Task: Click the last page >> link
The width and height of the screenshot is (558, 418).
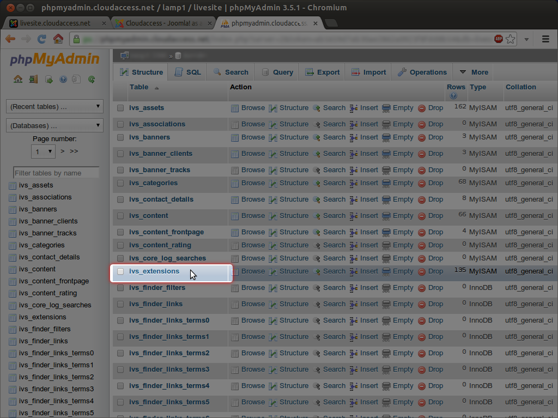Action: point(74,152)
